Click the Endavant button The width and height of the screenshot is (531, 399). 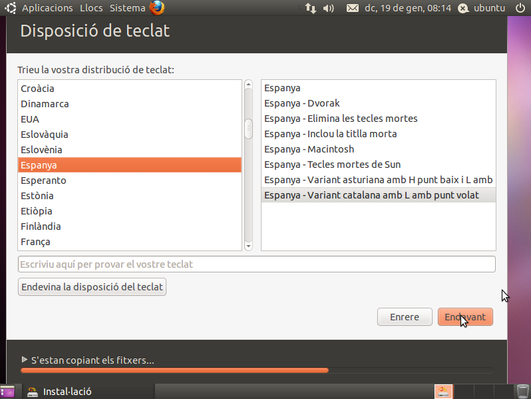pyautogui.click(x=465, y=317)
